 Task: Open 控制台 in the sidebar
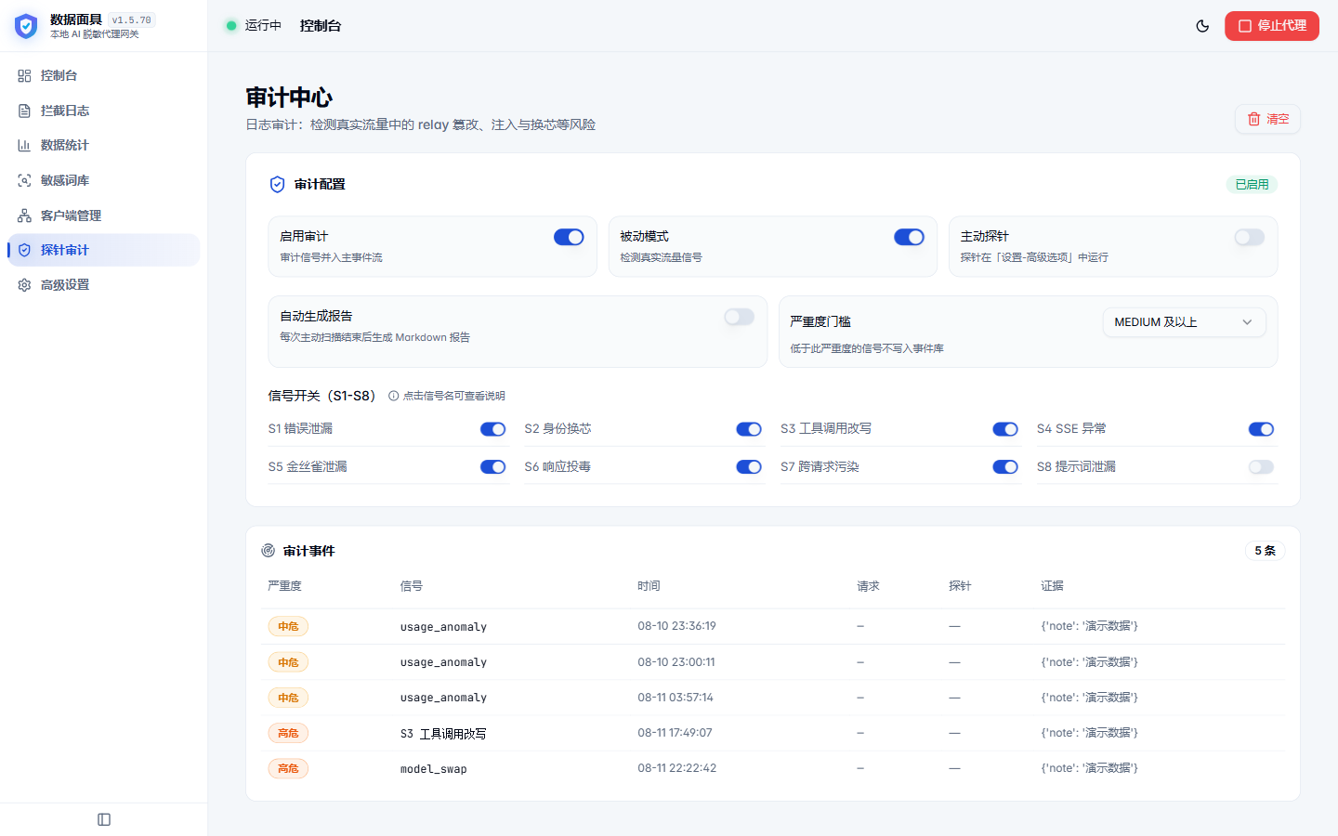pyautogui.click(x=103, y=76)
